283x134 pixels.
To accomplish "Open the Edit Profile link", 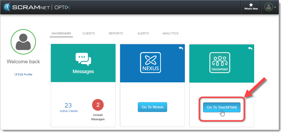I will click(24, 74).
